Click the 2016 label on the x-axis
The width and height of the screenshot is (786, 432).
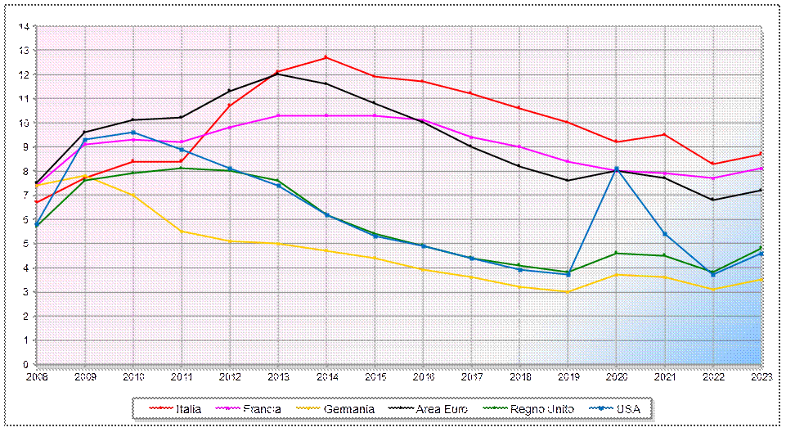(x=424, y=376)
